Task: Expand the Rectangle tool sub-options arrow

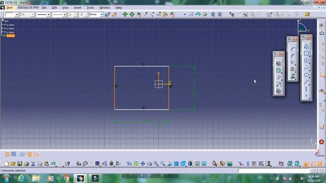Action: click(309, 56)
